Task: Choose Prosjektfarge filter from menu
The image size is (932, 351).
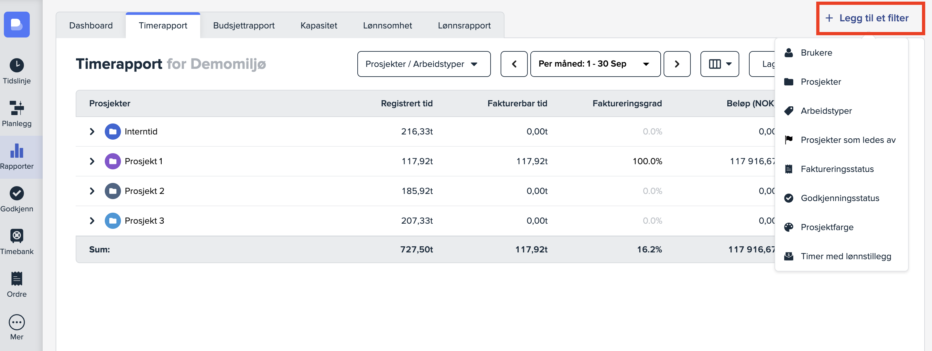Action: 827,227
